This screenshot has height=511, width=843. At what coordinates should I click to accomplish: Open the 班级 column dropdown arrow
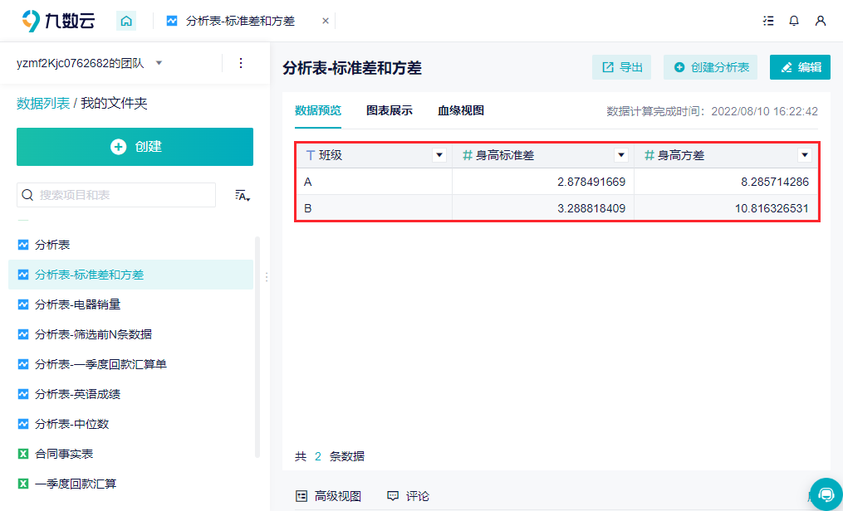coord(439,156)
